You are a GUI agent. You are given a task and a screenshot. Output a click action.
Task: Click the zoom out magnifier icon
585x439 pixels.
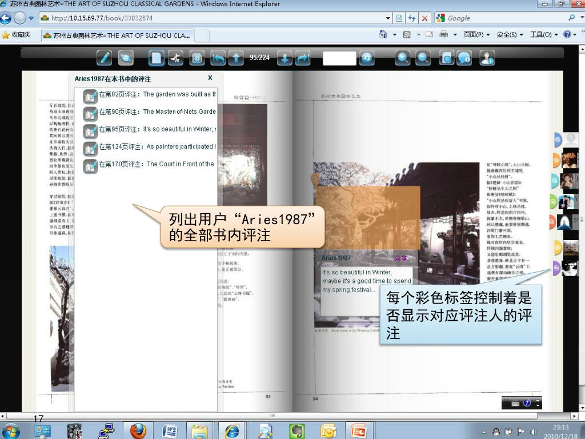click(423, 58)
